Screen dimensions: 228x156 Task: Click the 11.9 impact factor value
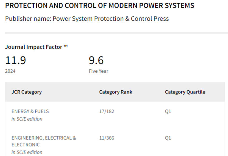click(15, 60)
